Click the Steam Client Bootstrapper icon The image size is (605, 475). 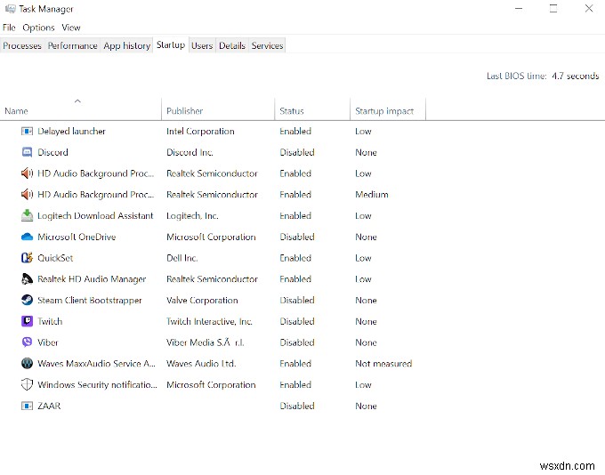[x=27, y=300]
